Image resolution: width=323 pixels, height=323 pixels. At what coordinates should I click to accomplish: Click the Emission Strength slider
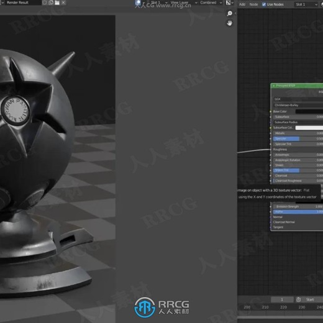pyautogui.click(x=298, y=206)
